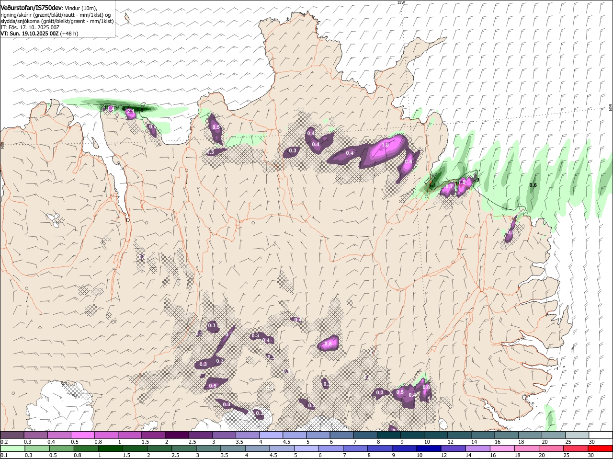Click top-row legend swatch between 0.4 and 0.5
This screenshot has width=613, height=459.
point(59,435)
